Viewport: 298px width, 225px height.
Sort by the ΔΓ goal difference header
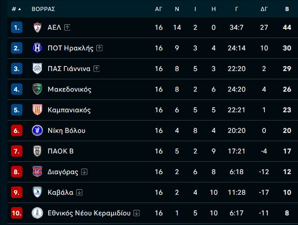pyautogui.click(x=264, y=9)
